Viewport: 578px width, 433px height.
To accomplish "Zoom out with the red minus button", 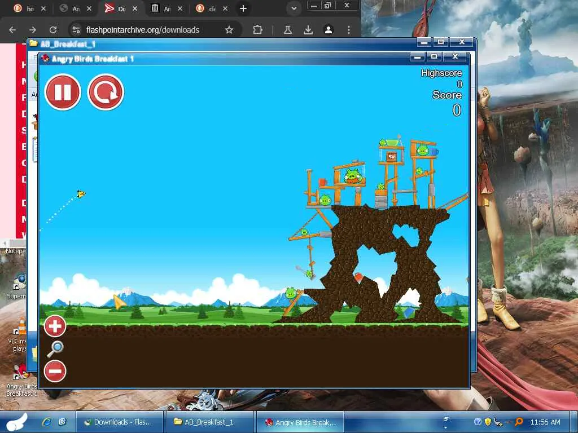I will (55, 371).
